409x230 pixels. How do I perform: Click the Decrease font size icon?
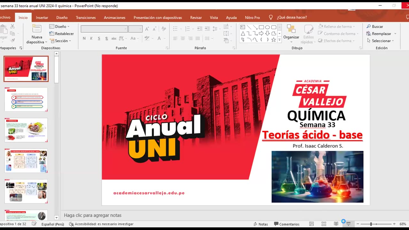click(154, 29)
